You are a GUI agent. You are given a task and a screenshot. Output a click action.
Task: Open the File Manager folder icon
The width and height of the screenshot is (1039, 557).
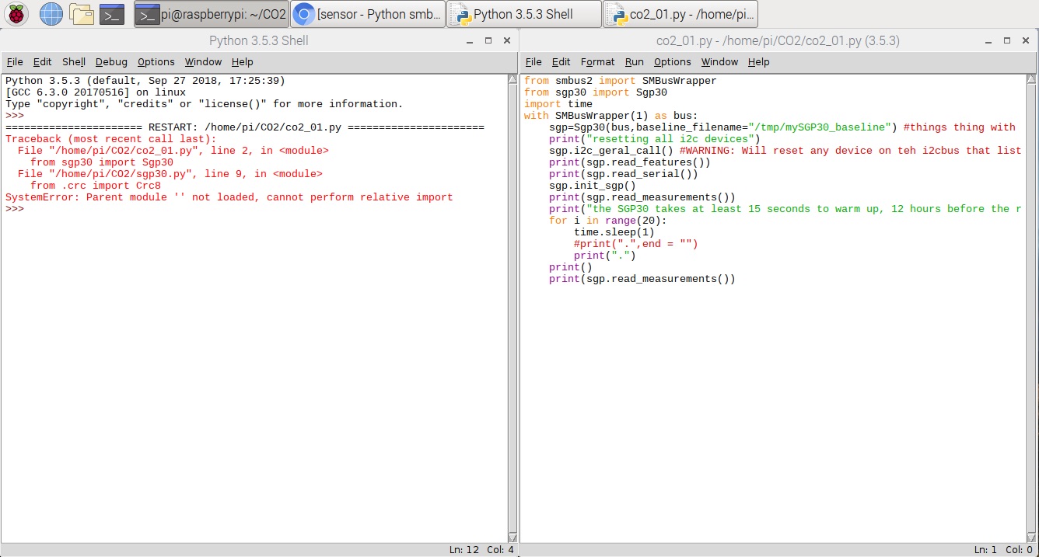pos(81,13)
